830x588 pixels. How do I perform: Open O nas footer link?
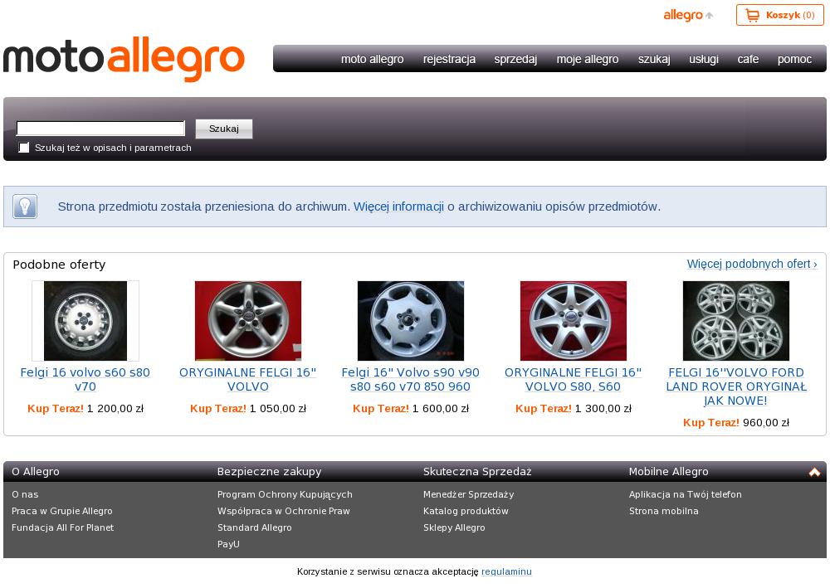[25, 494]
